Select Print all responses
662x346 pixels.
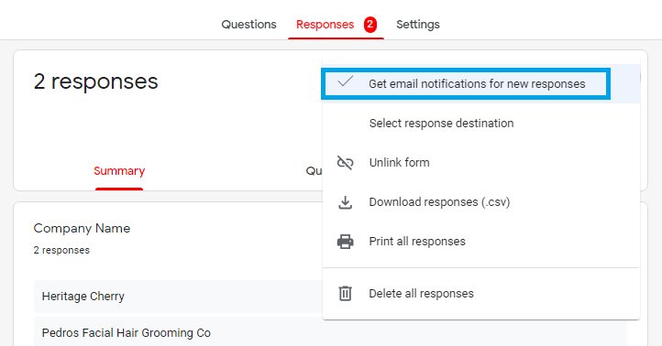[x=480, y=242]
